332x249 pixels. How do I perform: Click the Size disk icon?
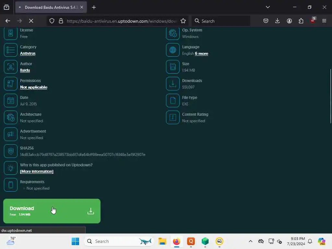point(172,67)
